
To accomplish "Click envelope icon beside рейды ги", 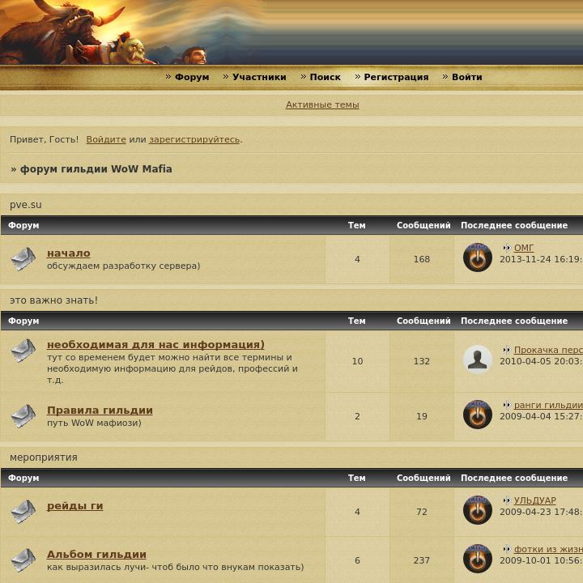I will click(23, 511).
